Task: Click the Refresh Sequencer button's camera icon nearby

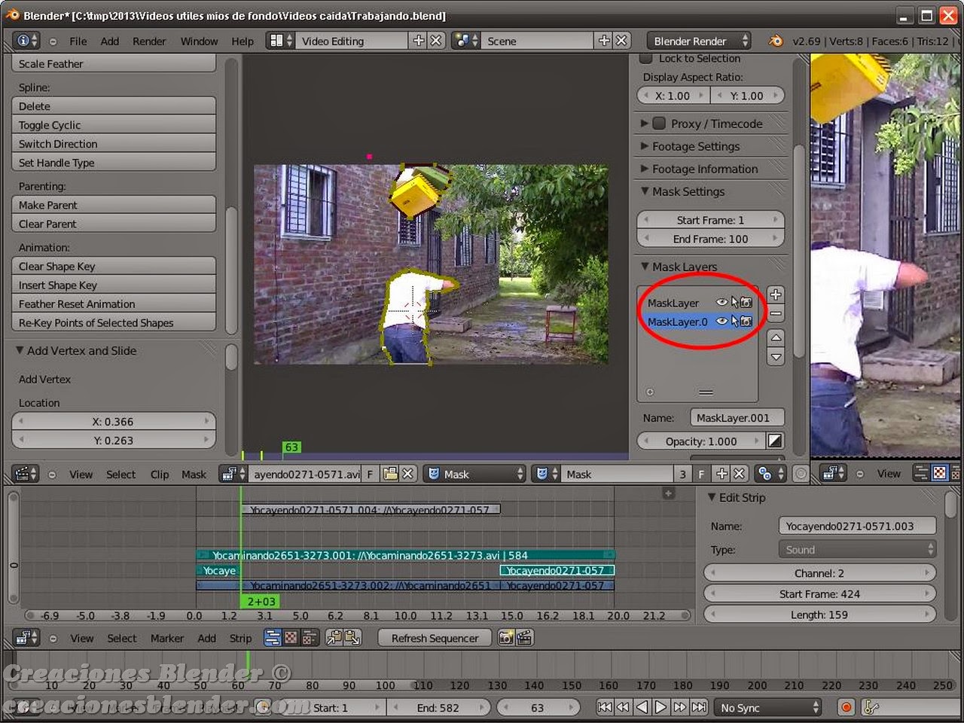Action: 504,638
